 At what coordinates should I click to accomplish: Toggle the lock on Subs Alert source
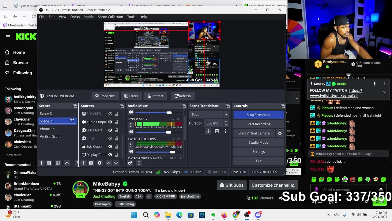117,130
